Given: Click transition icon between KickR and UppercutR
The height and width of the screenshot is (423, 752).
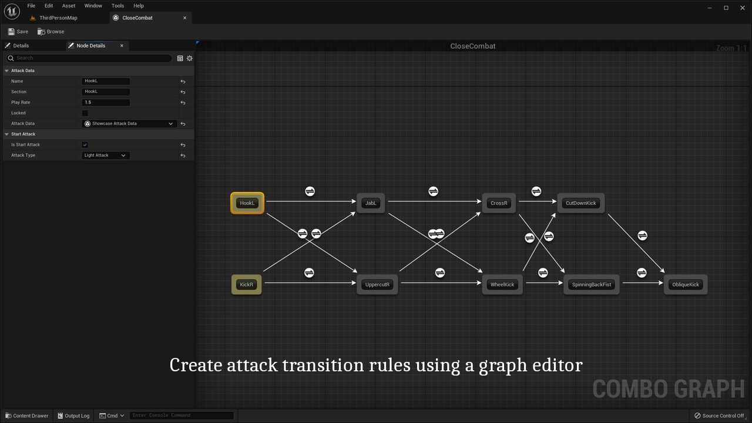Looking at the screenshot, I should tap(309, 273).
